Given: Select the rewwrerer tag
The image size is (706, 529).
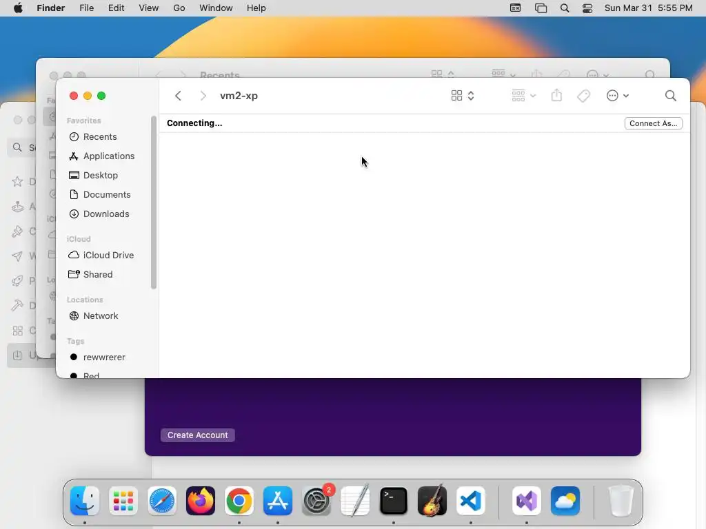Looking at the screenshot, I should click(x=104, y=357).
